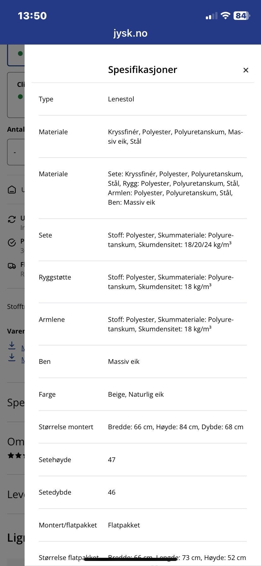
Task: Click the circular return arrows icon
Action: (x=12, y=219)
